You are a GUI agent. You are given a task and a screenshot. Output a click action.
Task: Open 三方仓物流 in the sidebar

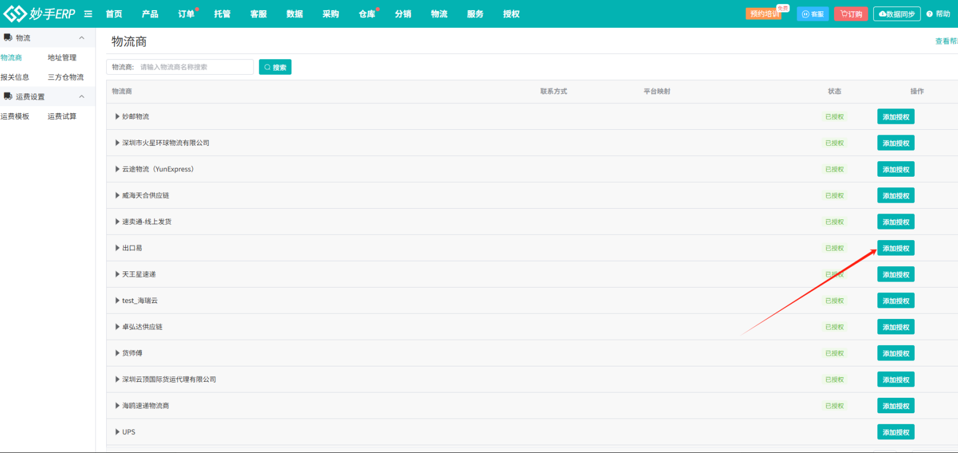coord(66,77)
